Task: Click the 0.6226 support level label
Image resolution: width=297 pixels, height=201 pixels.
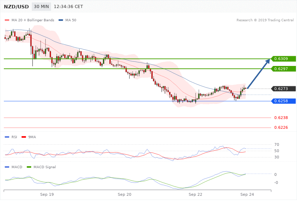Action: [281, 128]
